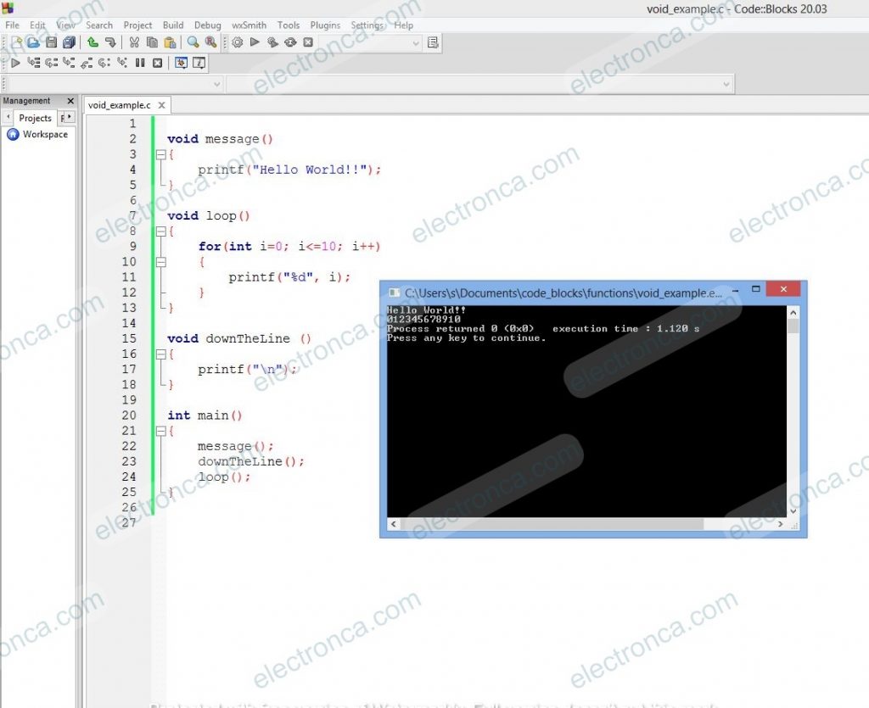
Task: Paste with the clipboard icon
Action: (170, 42)
